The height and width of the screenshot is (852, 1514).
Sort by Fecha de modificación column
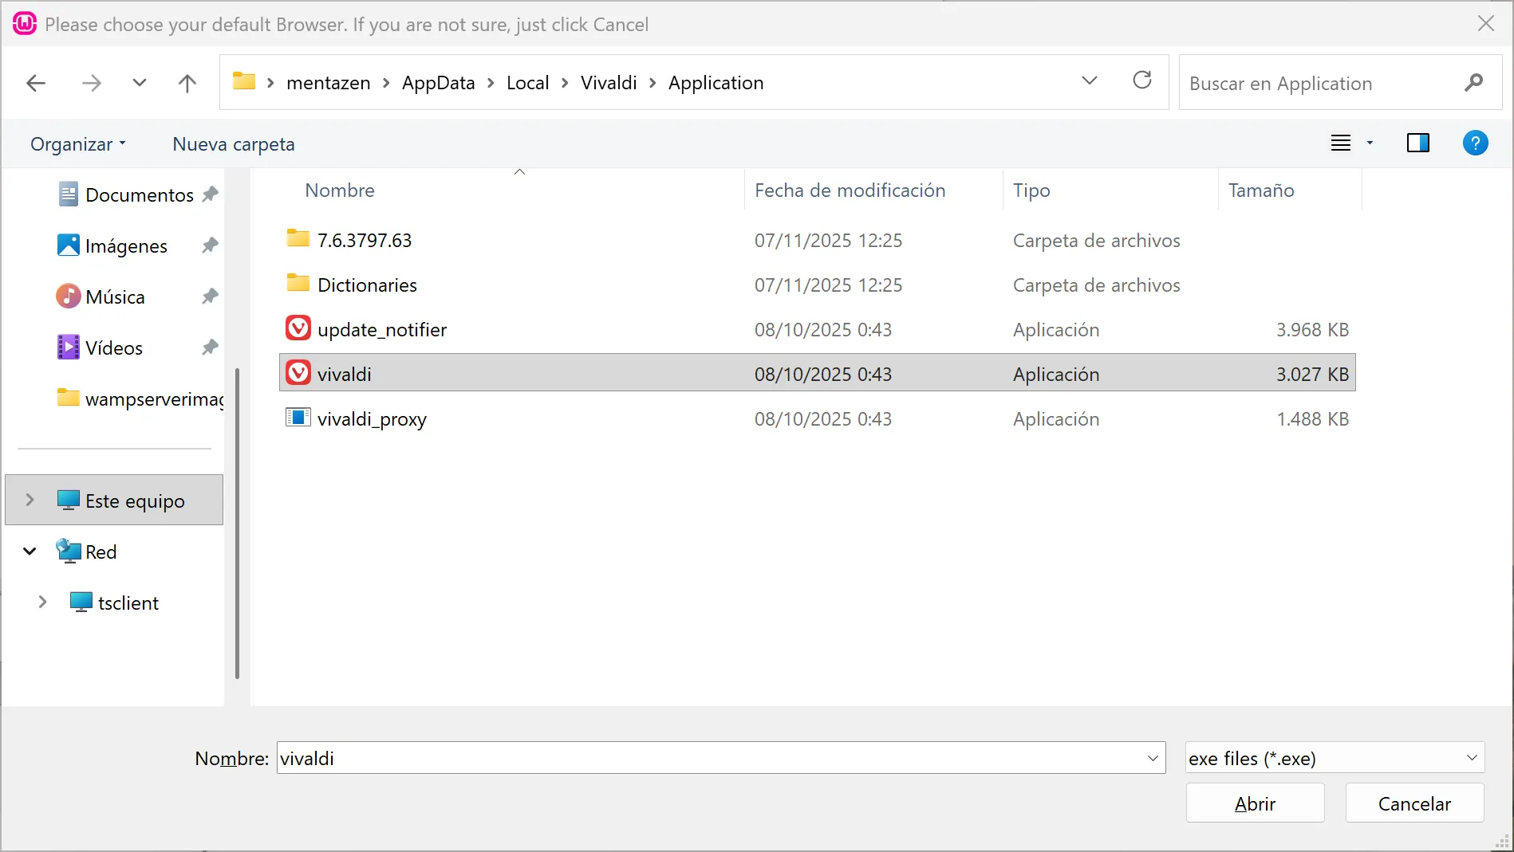click(850, 190)
